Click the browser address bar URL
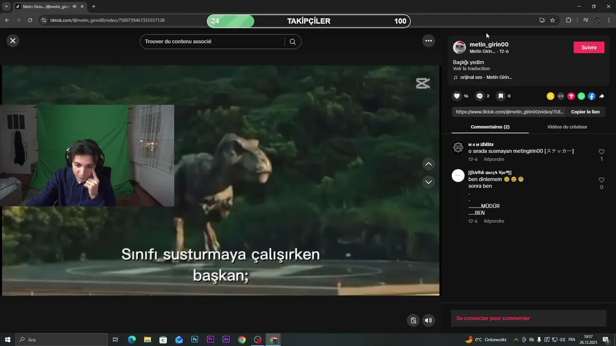Image resolution: width=616 pixels, height=346 pixels. pos(107,21)
